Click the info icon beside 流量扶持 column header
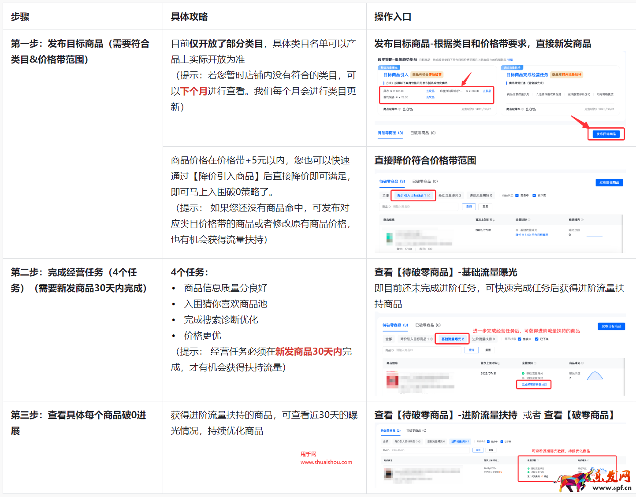Screen dimensions: 636x497 point(530,219)
